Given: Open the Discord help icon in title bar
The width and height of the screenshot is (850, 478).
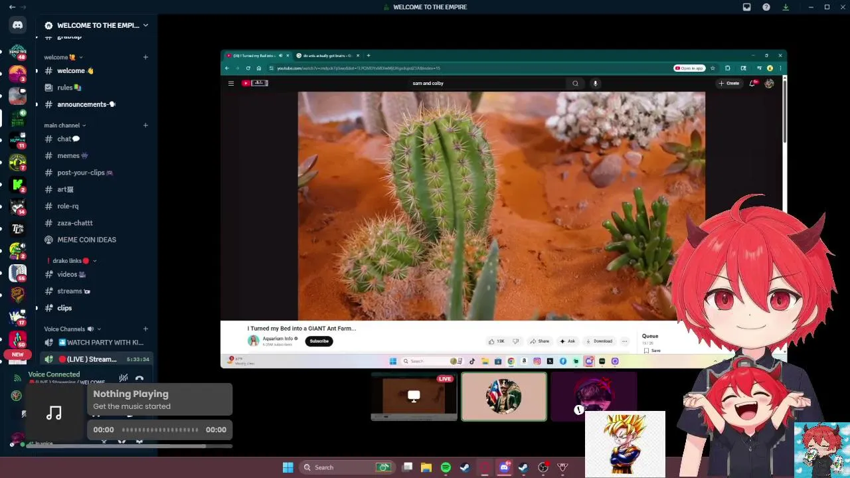Looking at the screenshot, I should (766, 7).
